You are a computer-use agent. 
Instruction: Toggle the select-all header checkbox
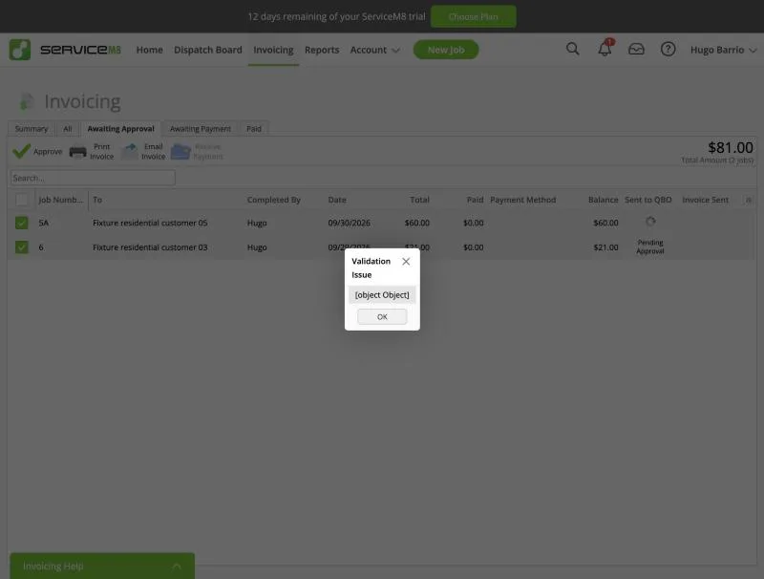[21, 200]
